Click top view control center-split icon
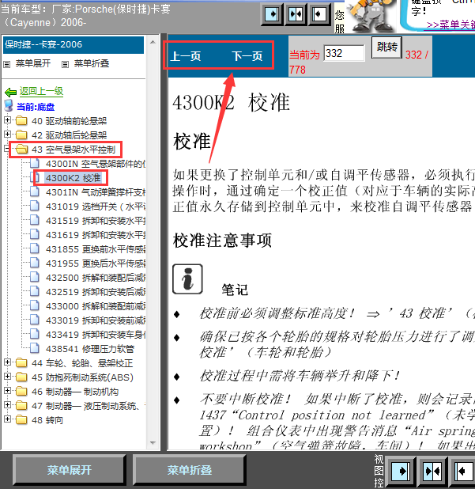475x489 pixels. coord(296,14)
